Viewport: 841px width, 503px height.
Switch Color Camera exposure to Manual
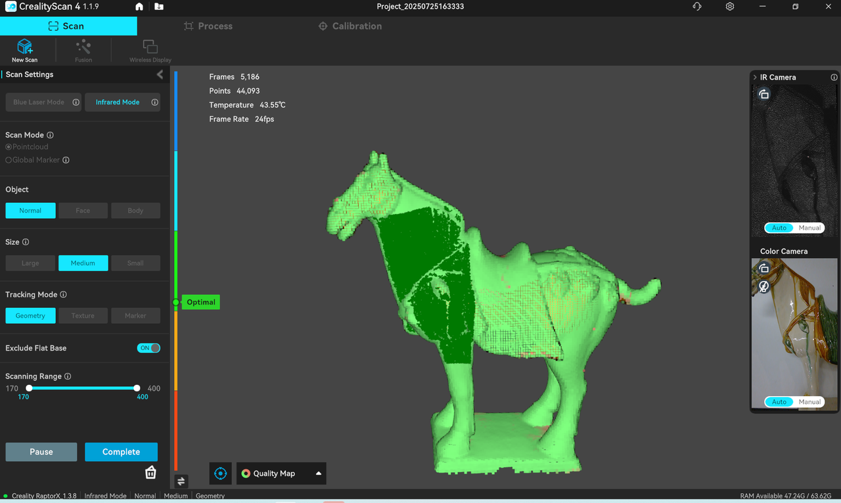(x=809, y=402)
